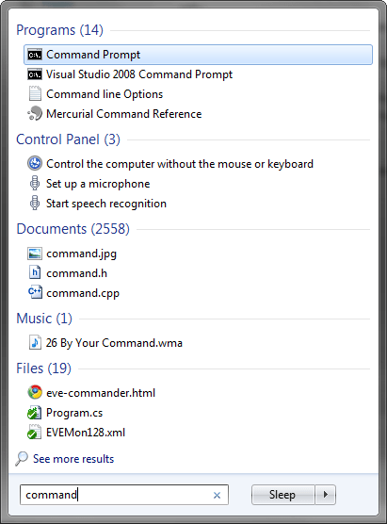Click the Sleep button
Image resolution: width=387 pixels, height=524 pixels.
pos(282,495)
